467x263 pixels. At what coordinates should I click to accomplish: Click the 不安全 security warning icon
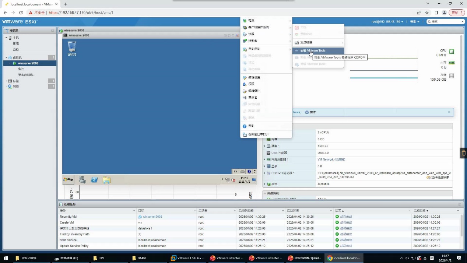click(31, 13)
